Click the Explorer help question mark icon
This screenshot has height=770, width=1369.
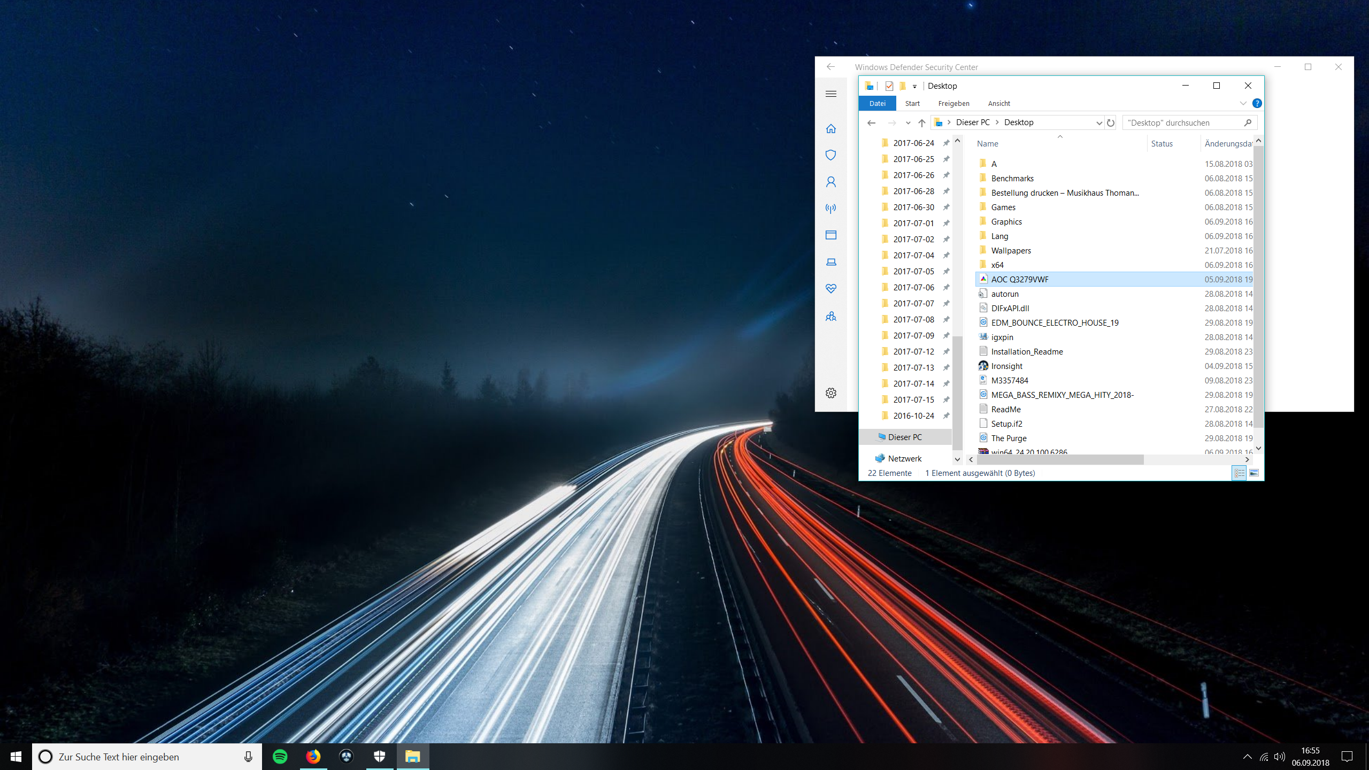1257,103
